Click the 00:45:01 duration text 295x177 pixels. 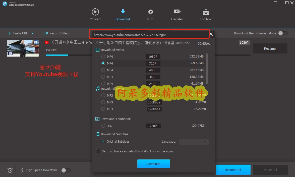tap(204, 43)
